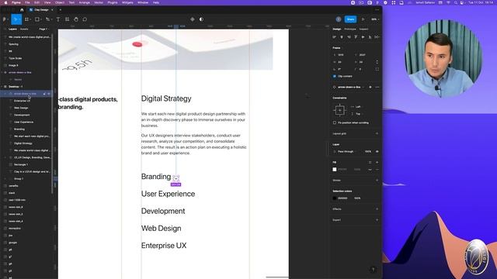Open the zoom percentage dropdown
497x279 pixels.
click(375, 19)
